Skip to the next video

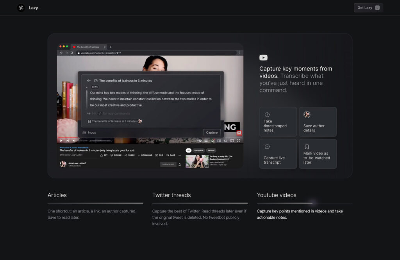coord(68,141)
